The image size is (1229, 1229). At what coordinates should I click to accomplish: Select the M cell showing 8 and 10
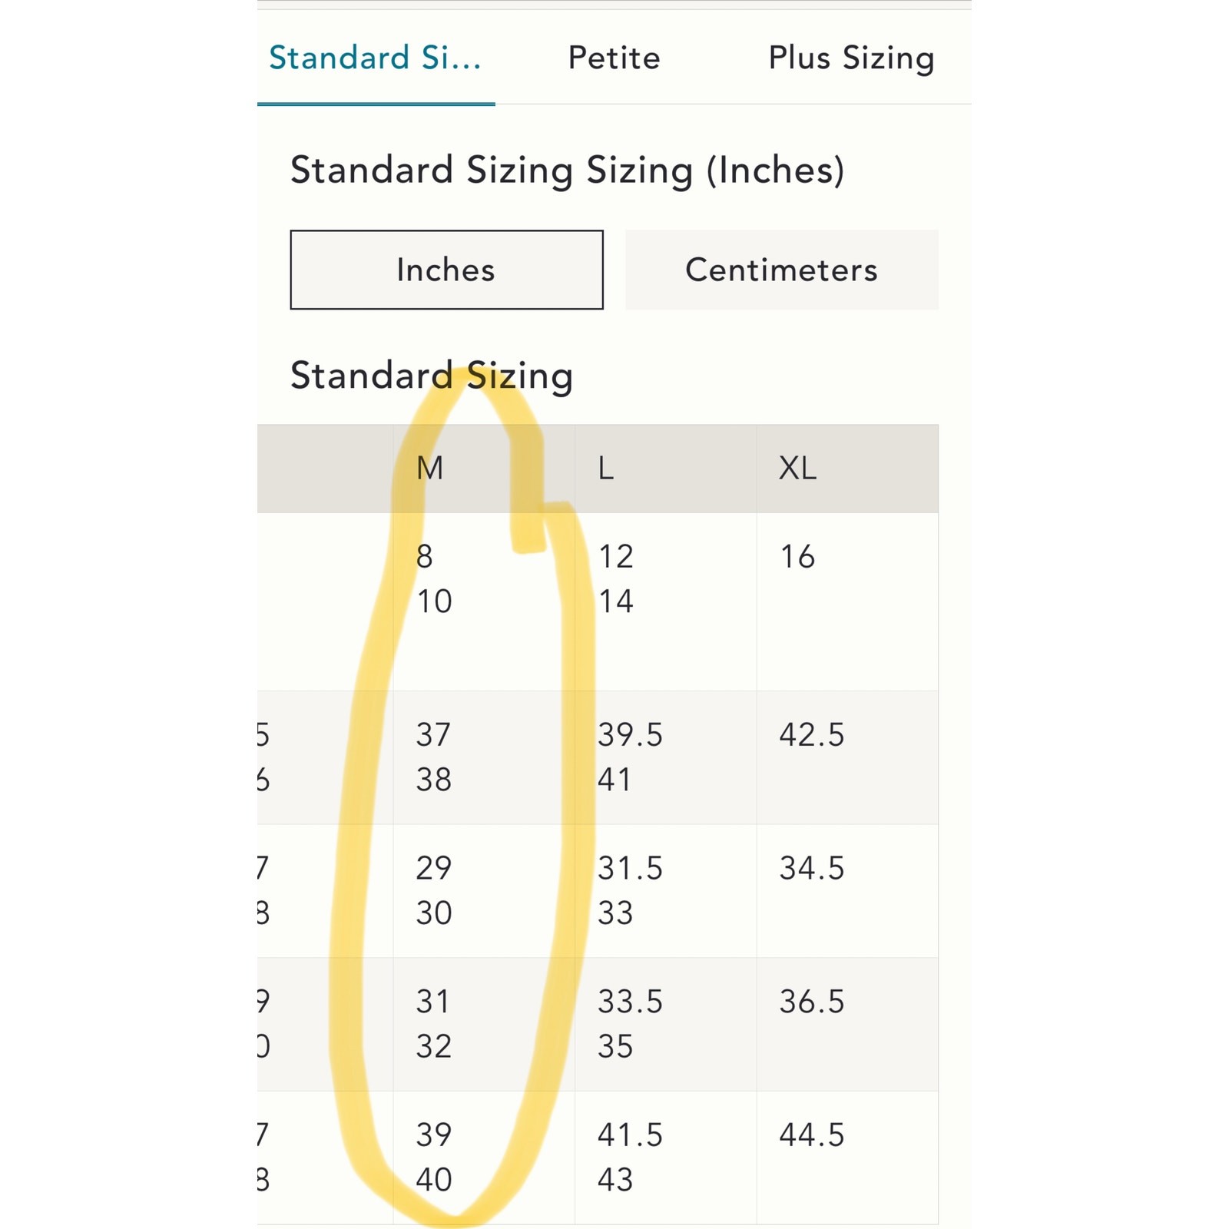pos(435,578)
